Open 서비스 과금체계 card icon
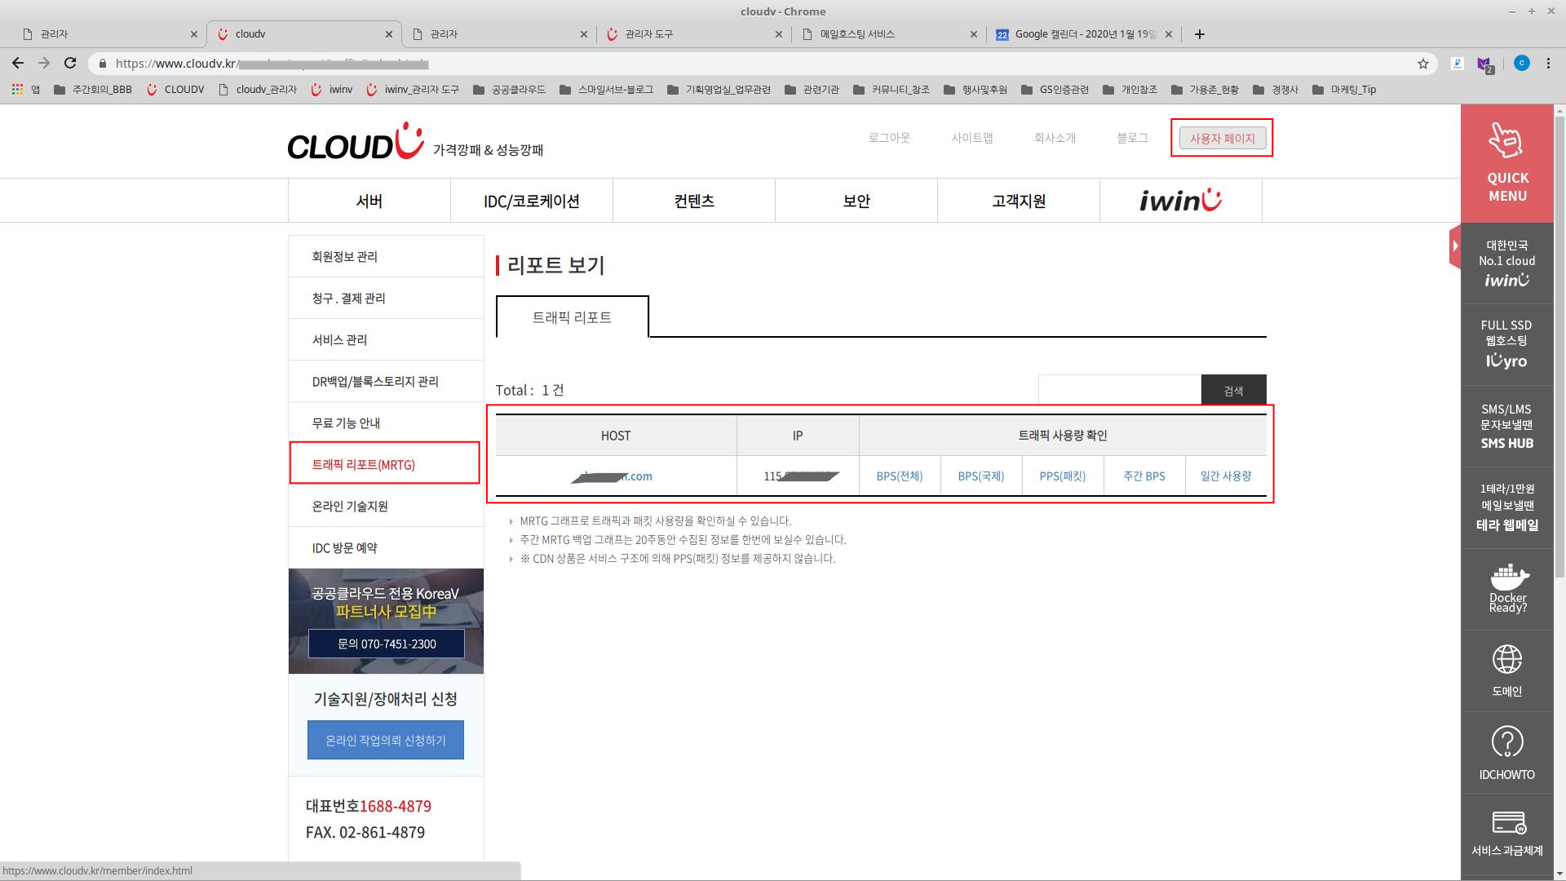Image resolution: width=1566 pixels, height=881 pixels. coord(1507,822)
